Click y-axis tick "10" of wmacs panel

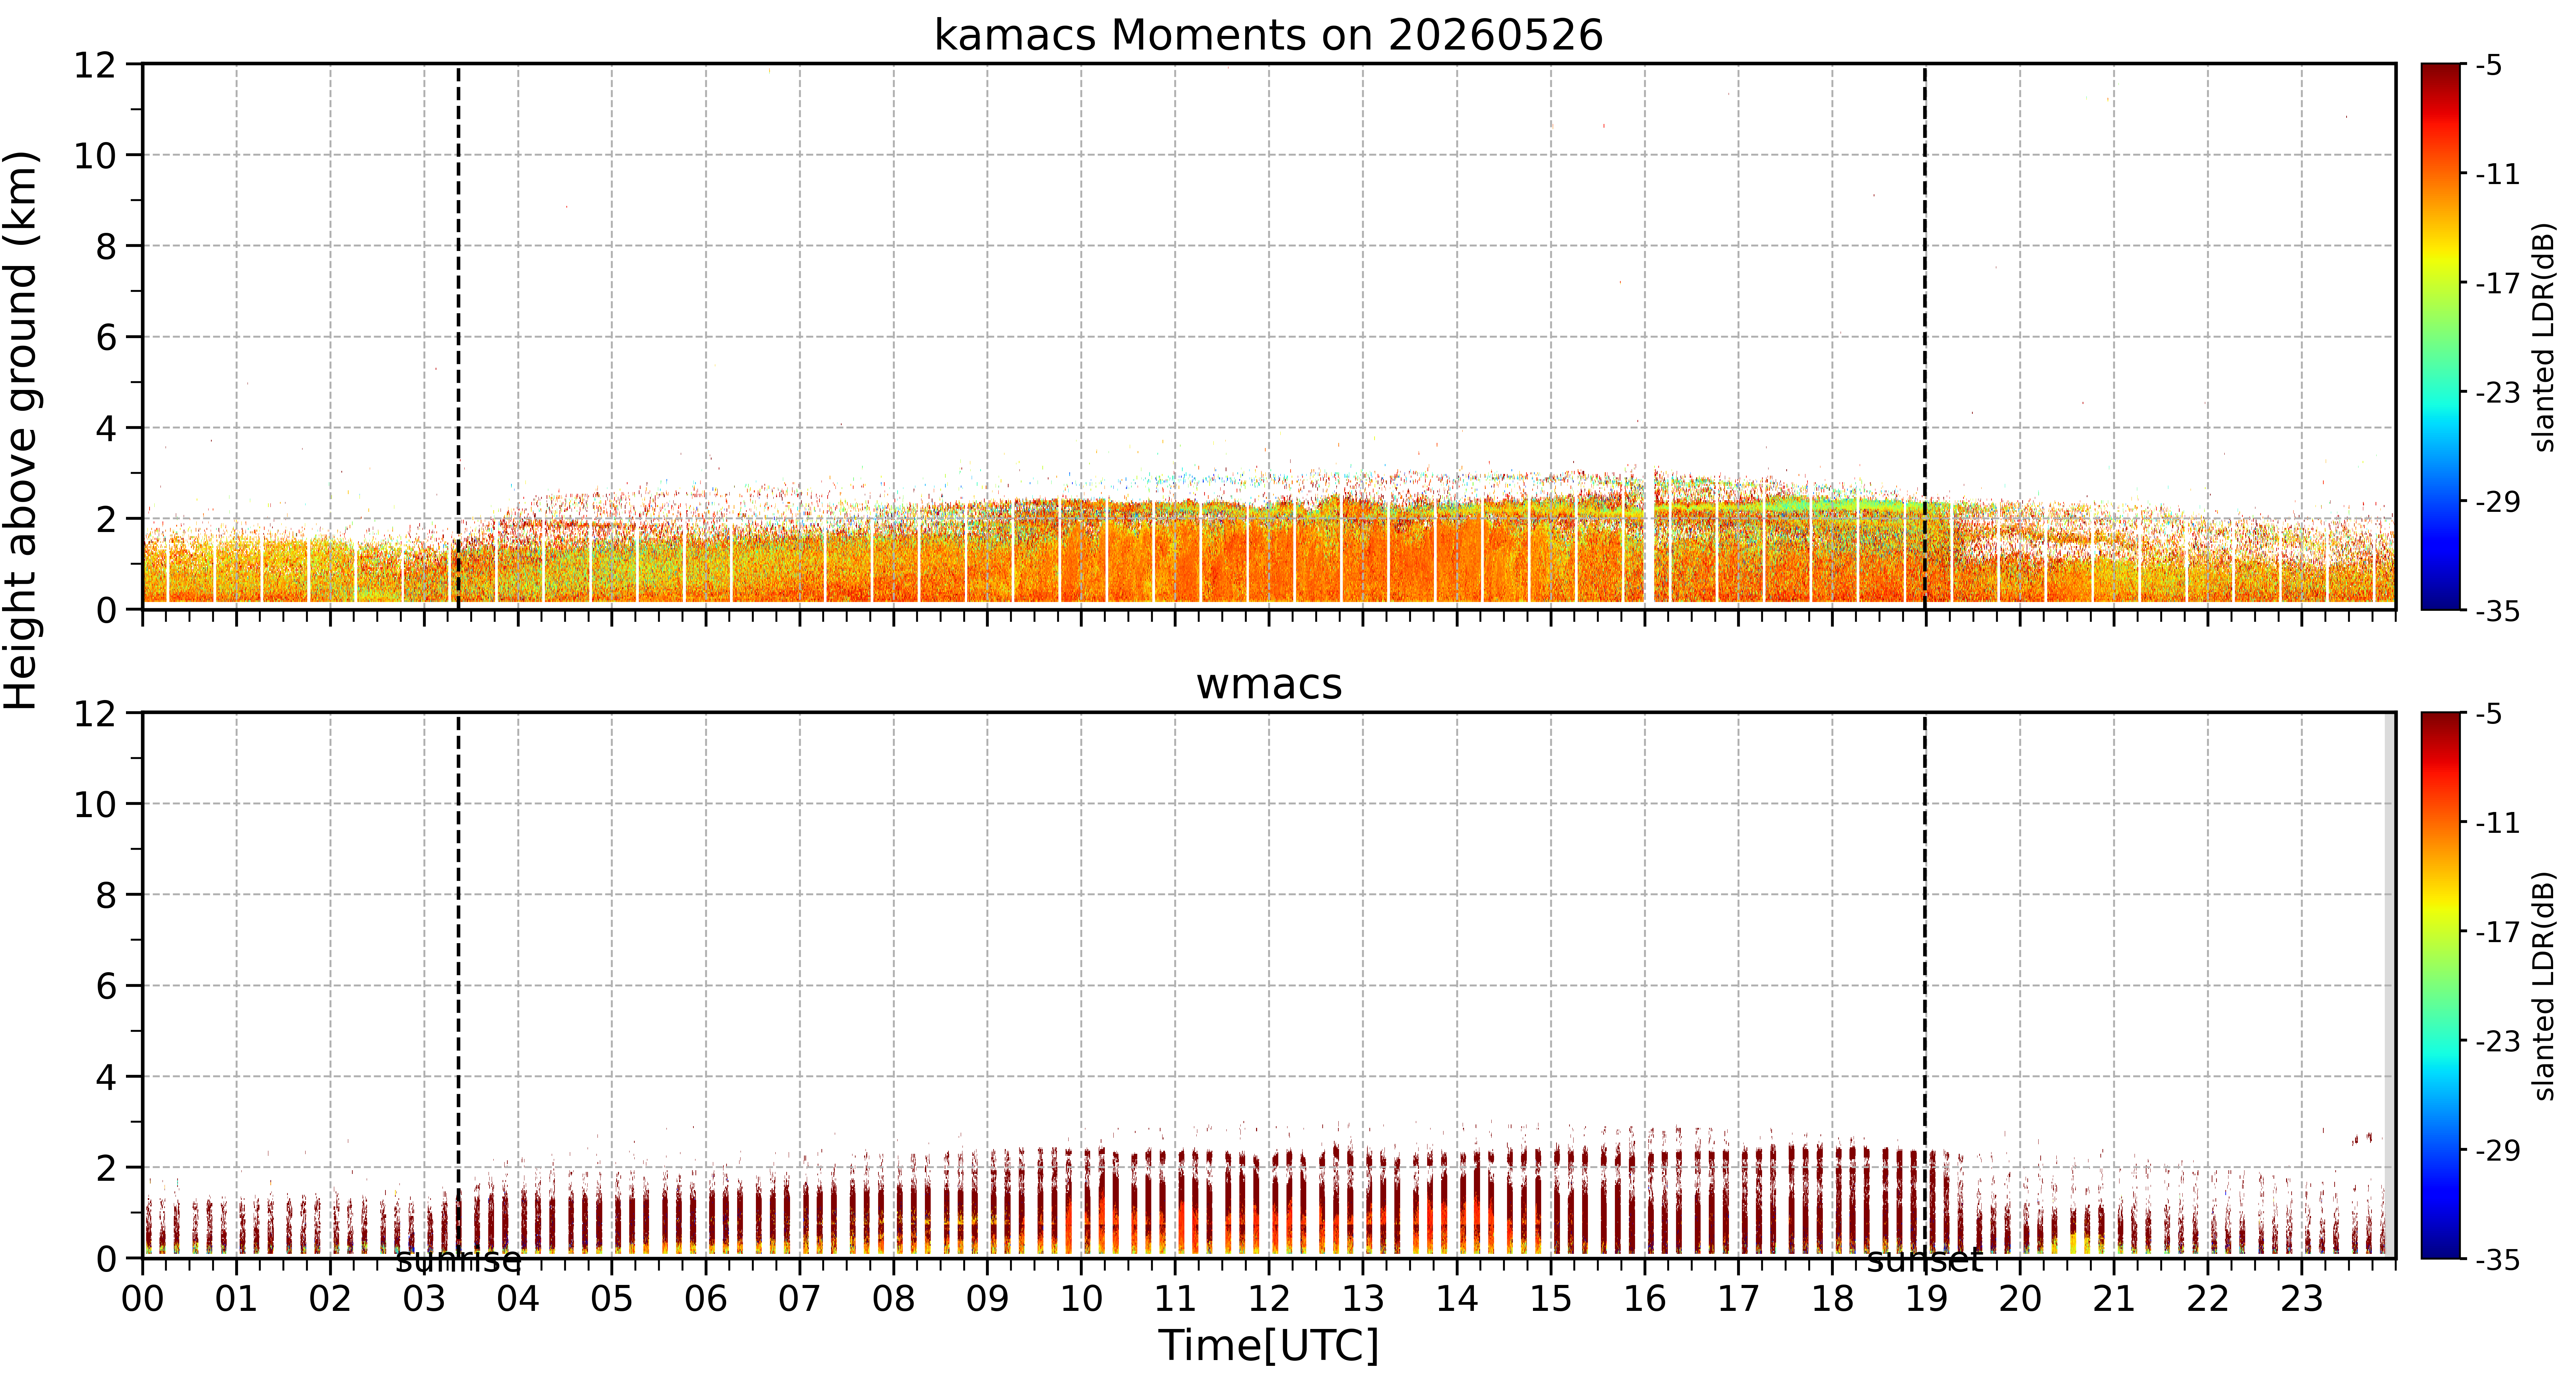click(x=95, y=805)
